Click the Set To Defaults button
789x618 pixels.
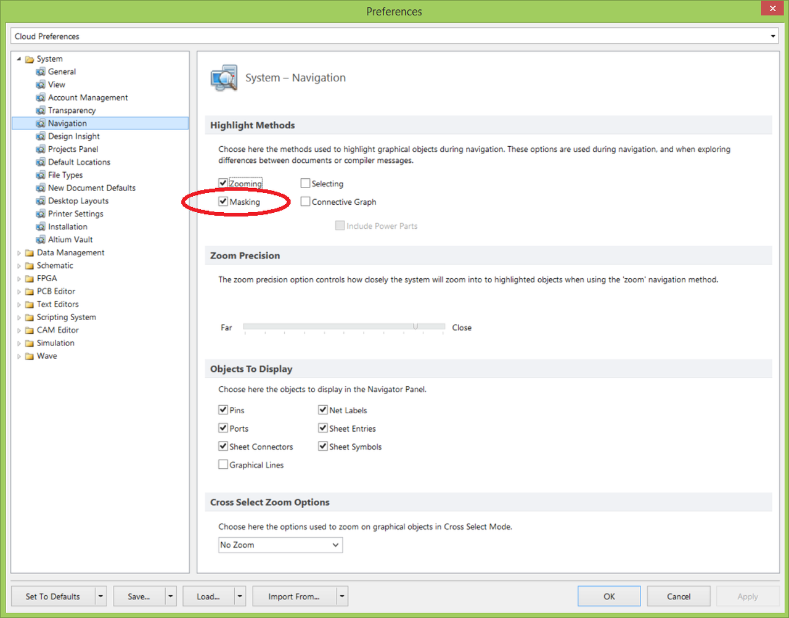point(53,596)
